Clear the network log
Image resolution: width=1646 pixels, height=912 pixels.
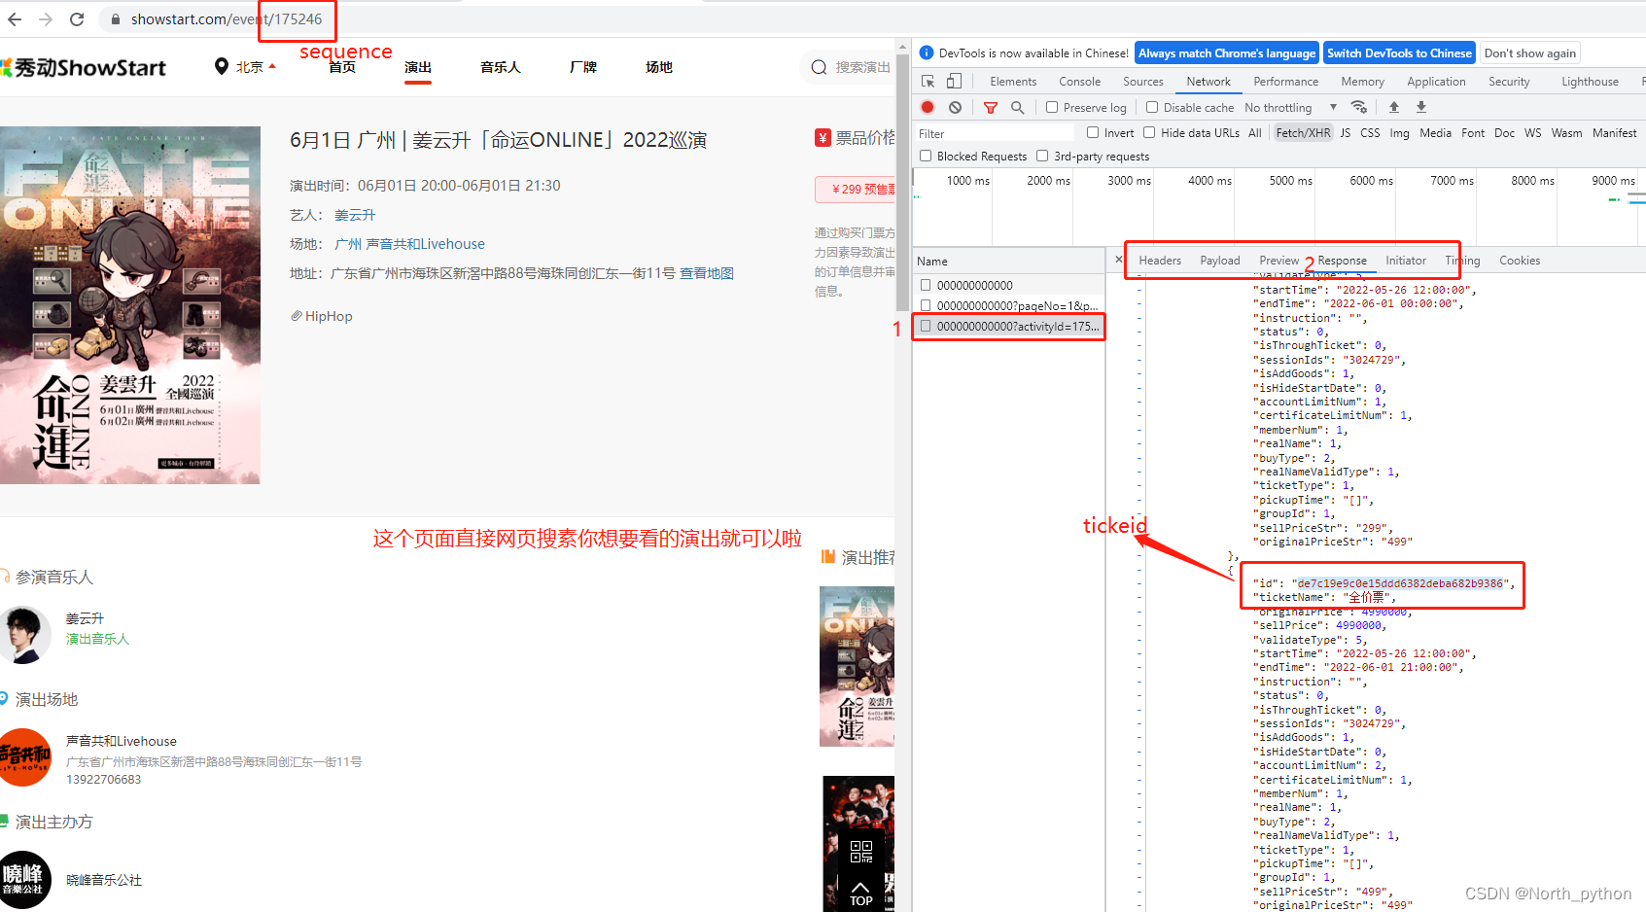pyautogui.click(x=955, y=107)
